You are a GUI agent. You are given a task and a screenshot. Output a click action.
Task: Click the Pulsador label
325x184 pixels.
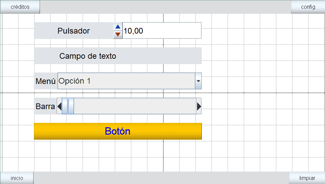(74, 31)
